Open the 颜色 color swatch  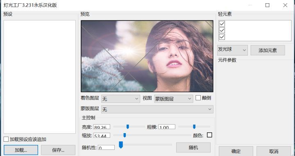(209, 135)
